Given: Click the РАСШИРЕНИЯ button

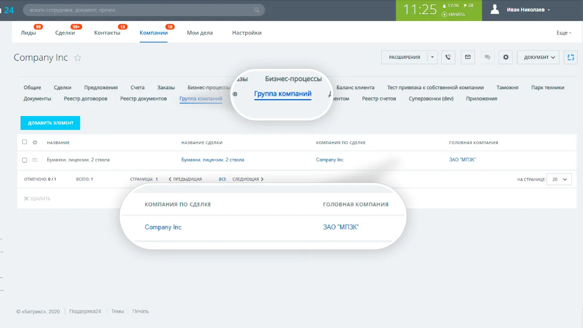Looking at the screenshot, I should pos(404,57).
